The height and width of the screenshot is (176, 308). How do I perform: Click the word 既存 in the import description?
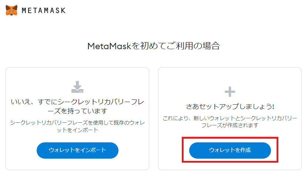tap(118, 123)
